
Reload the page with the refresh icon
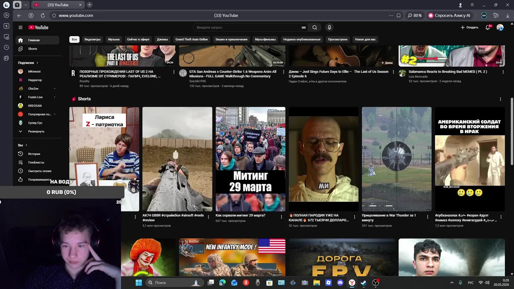pos(43,15)
